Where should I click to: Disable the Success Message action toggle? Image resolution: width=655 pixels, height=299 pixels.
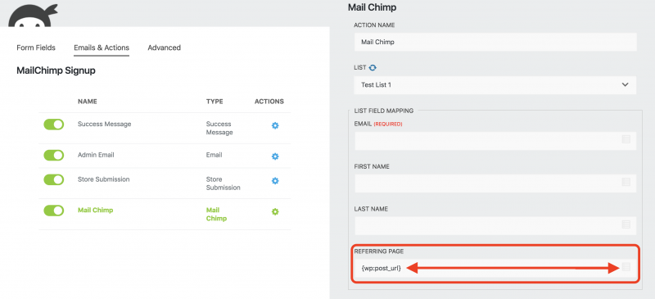[x=54, y=125]
